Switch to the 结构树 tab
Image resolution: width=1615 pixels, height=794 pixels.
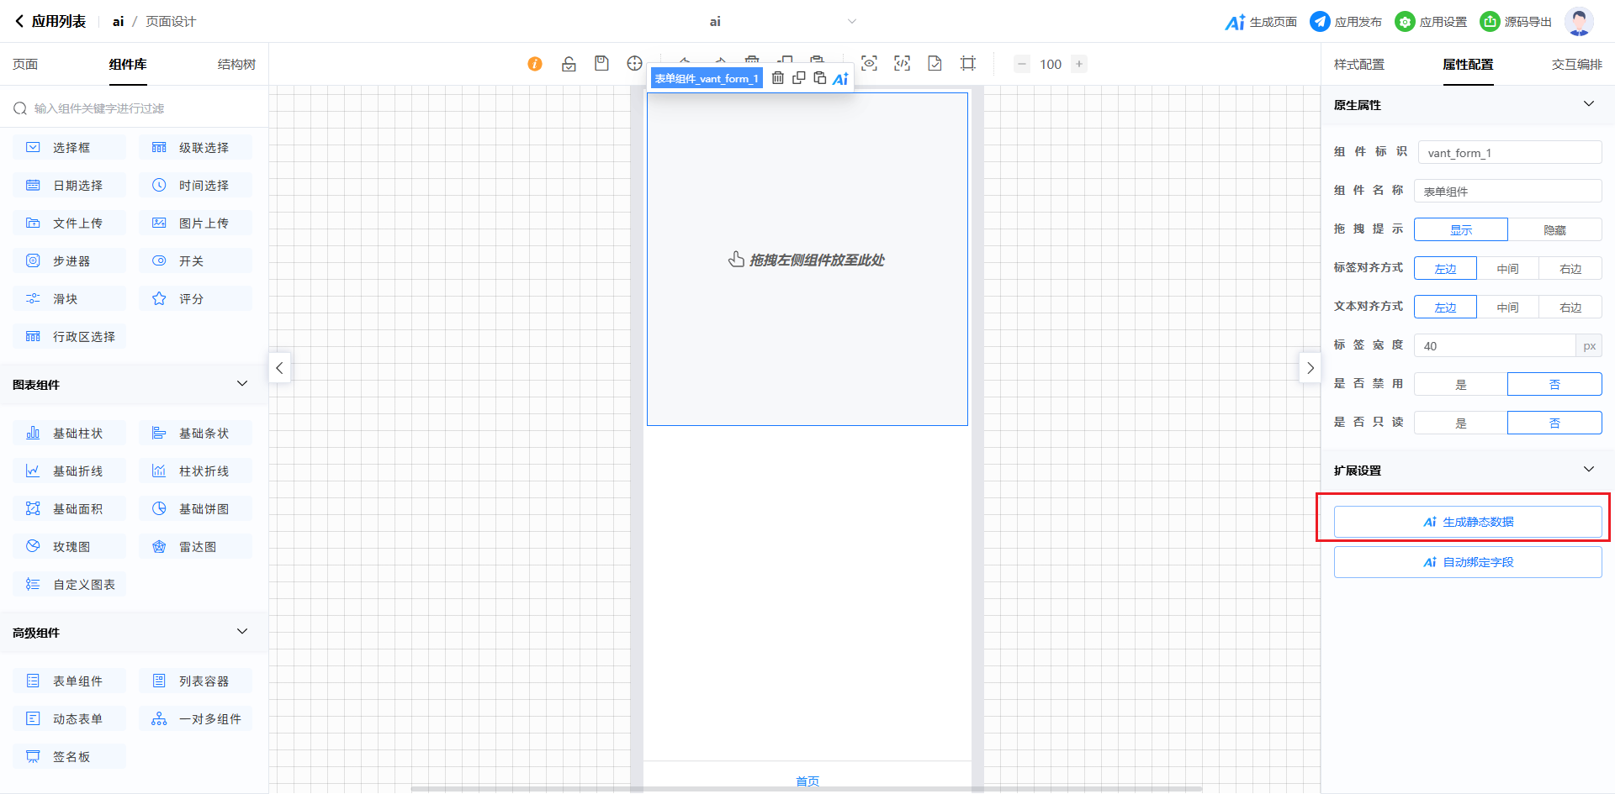pyautogui.click(x=236, y=65)
